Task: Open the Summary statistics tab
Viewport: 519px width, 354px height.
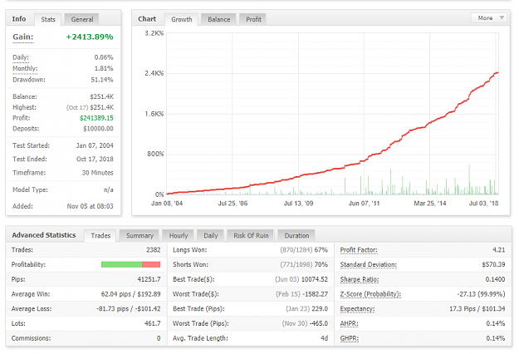Action: (140, 236)
